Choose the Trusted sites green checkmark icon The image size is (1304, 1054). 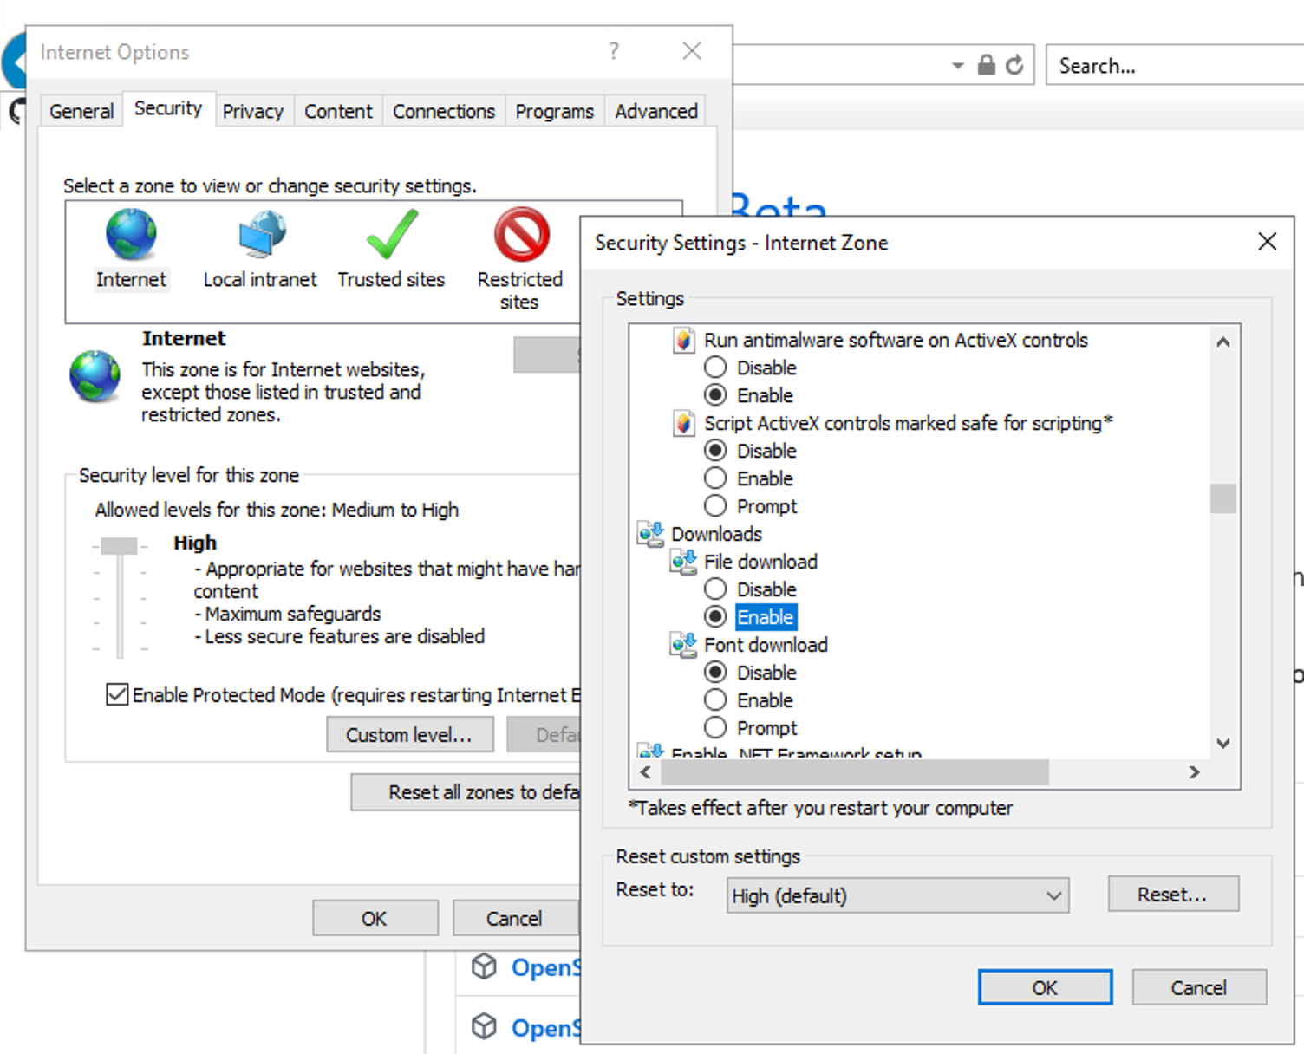(x=390, y=234)
